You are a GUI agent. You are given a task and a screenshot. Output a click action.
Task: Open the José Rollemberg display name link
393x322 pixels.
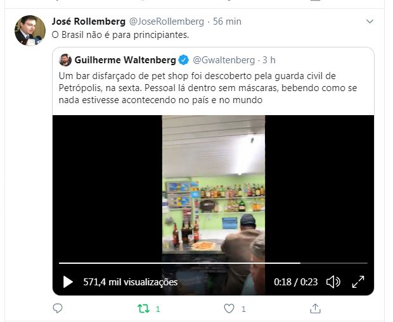(x=89, y=22)
